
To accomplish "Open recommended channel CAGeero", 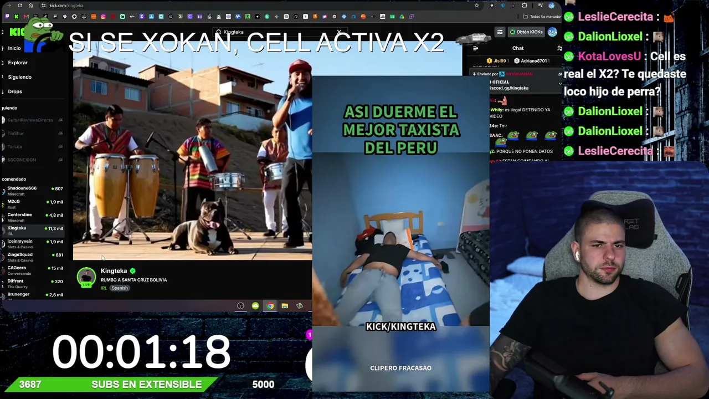I will (x=33, y=270).
